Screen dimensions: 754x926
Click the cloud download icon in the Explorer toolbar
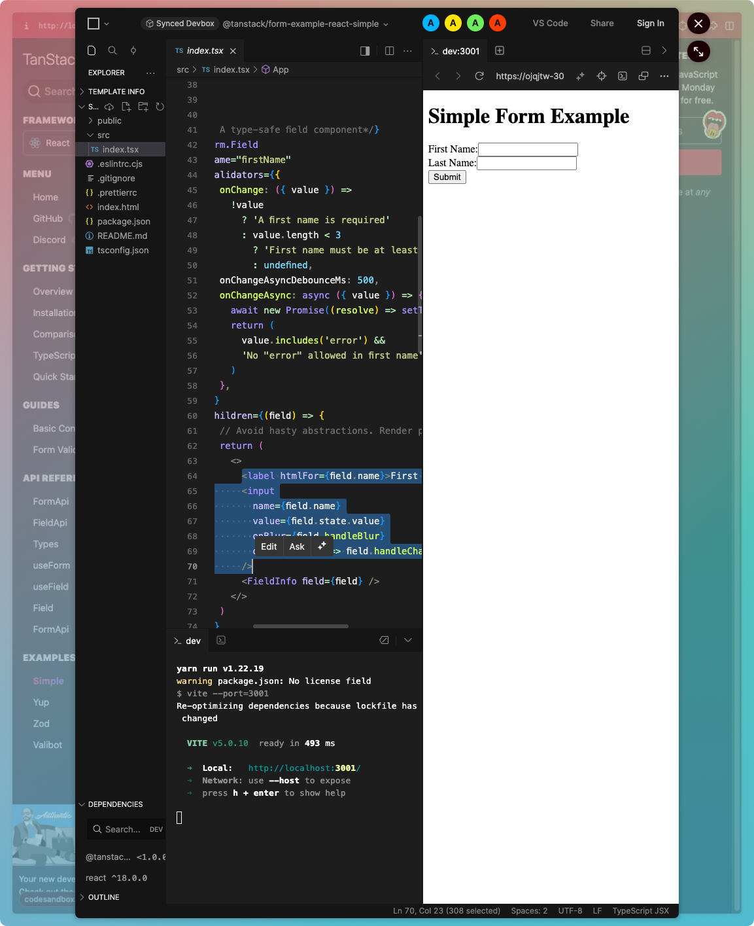tap(109, 107)
